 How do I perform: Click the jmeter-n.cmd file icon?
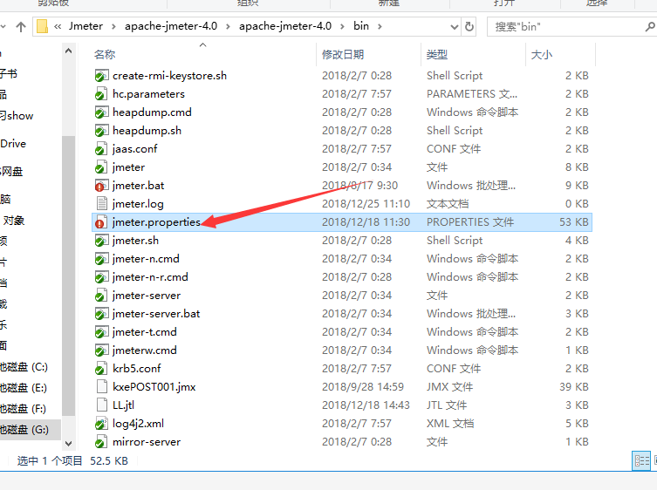tap(101, 259)
